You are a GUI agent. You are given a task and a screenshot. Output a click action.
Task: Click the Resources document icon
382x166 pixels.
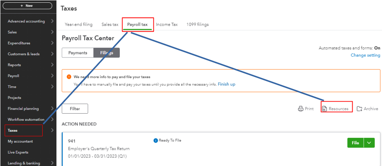(x=324, y=109)
